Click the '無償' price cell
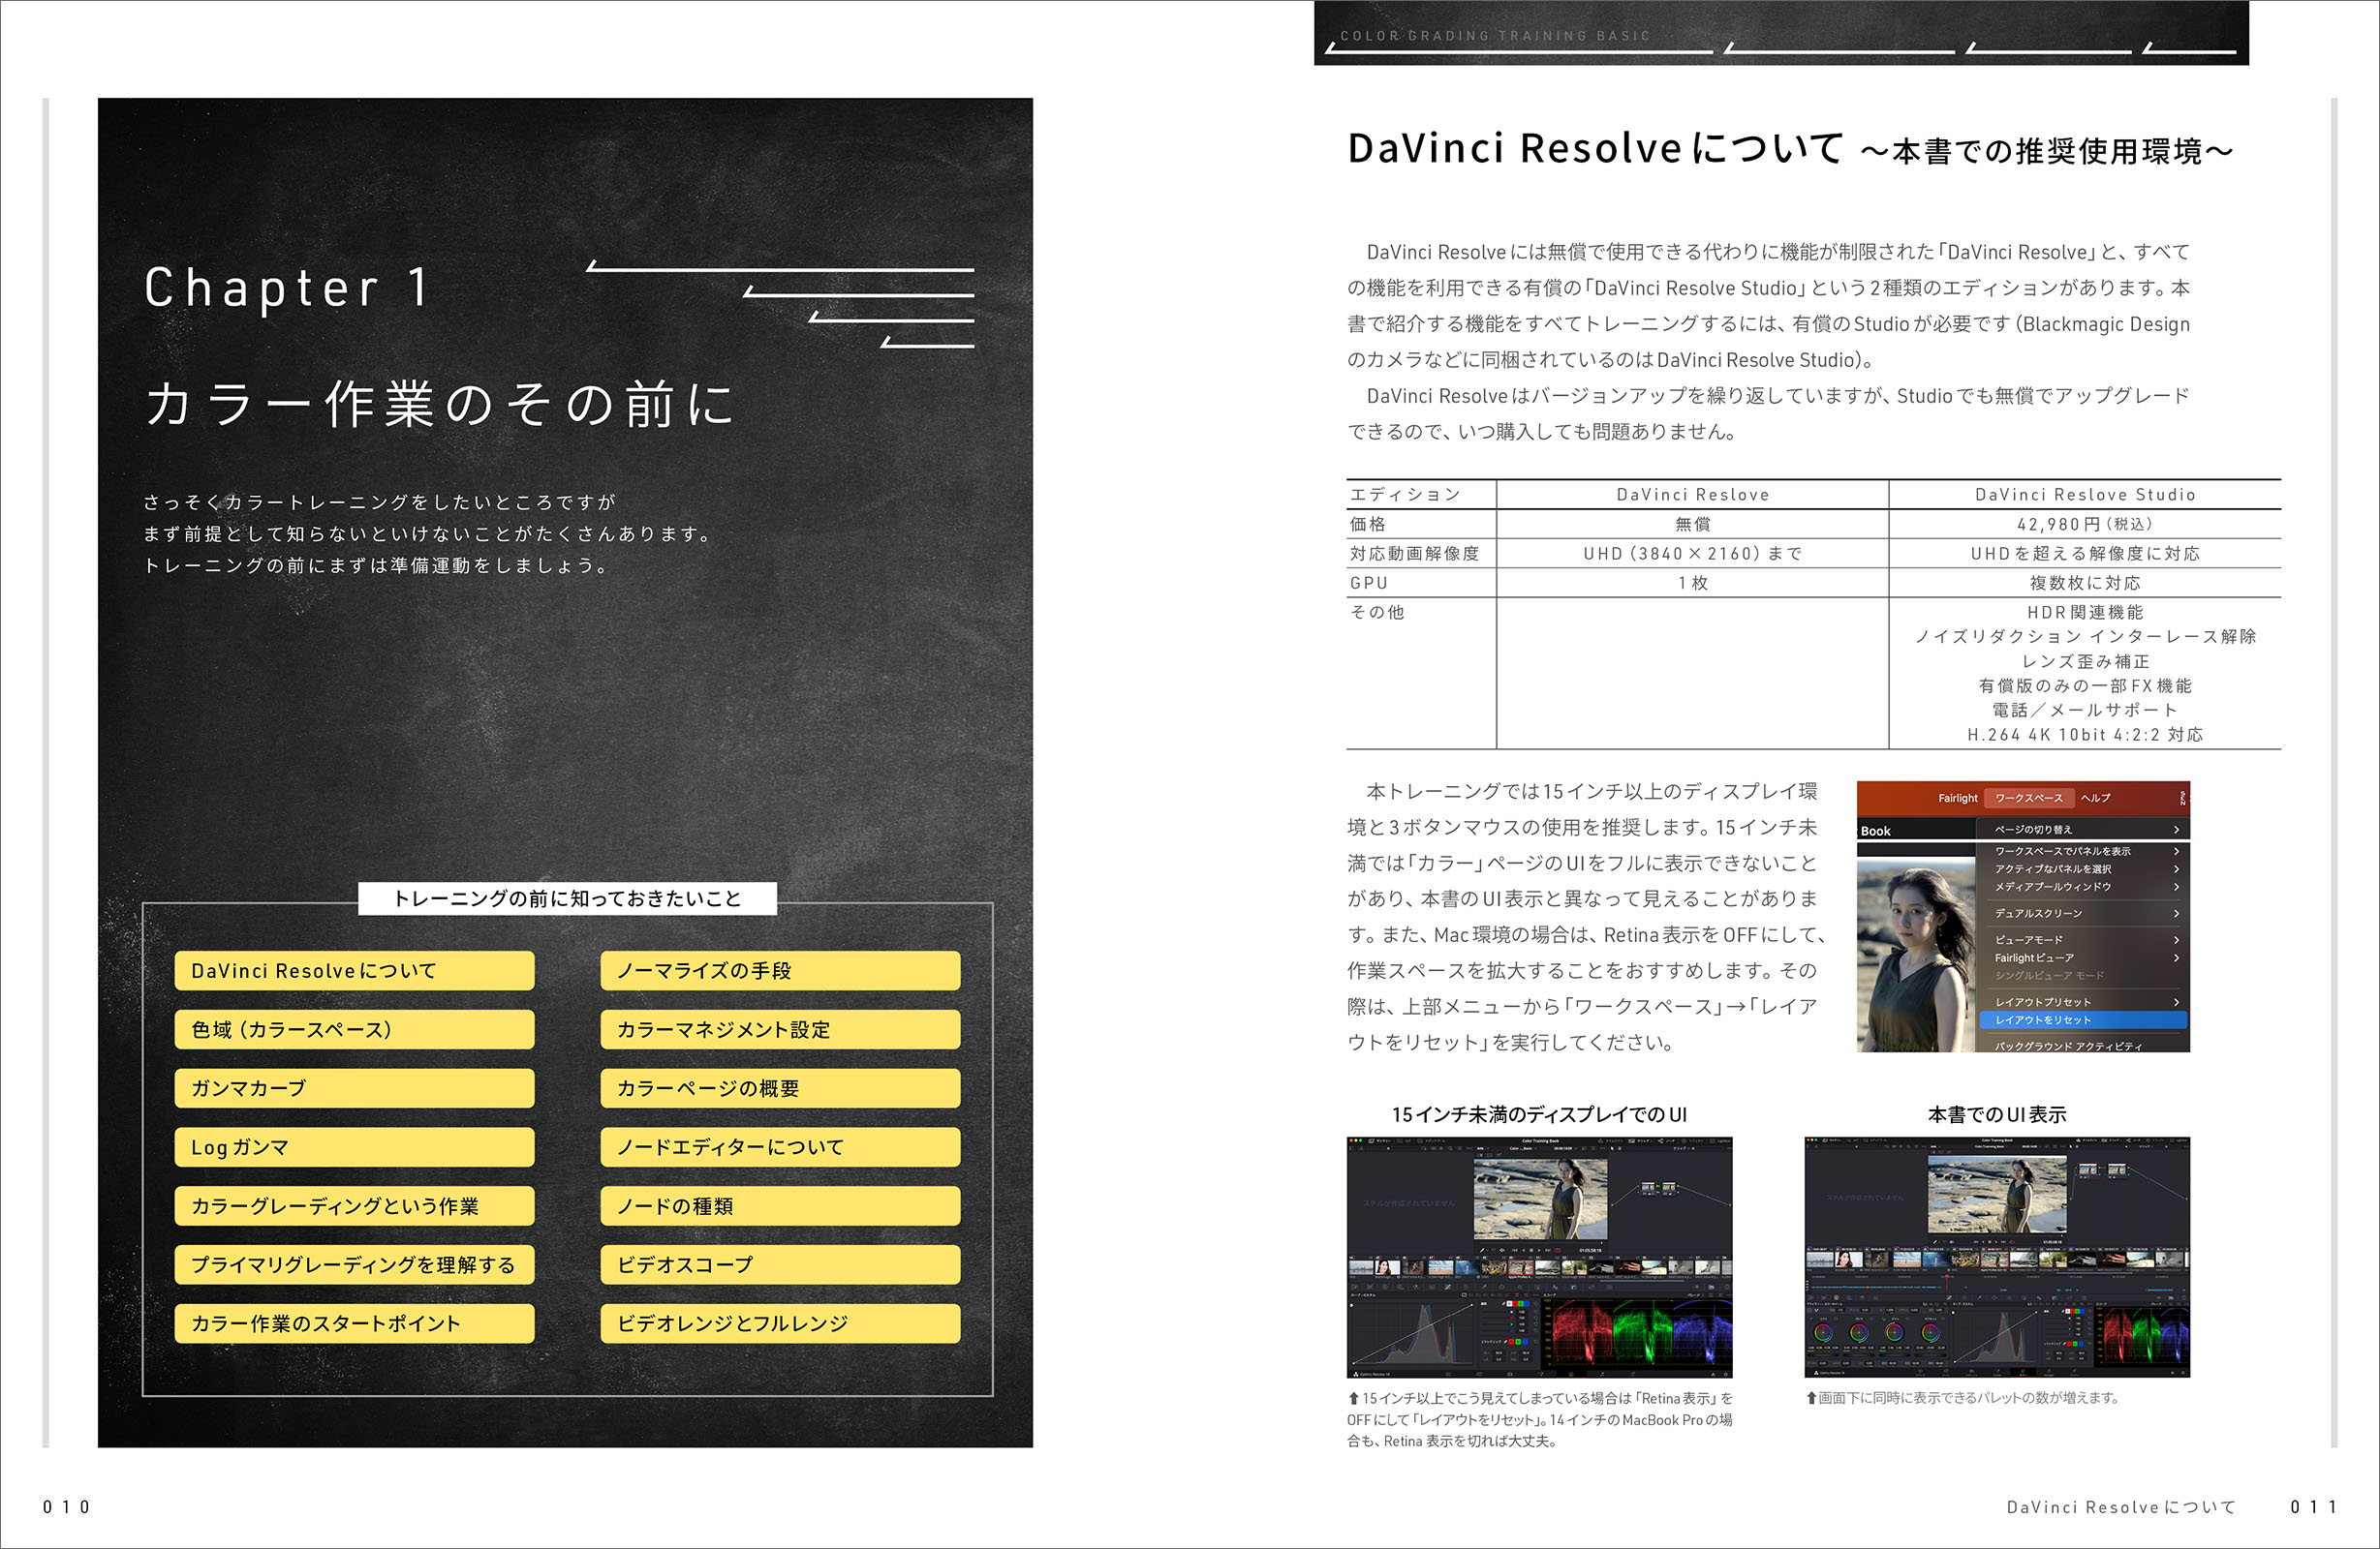 [x=1692, y=524]
